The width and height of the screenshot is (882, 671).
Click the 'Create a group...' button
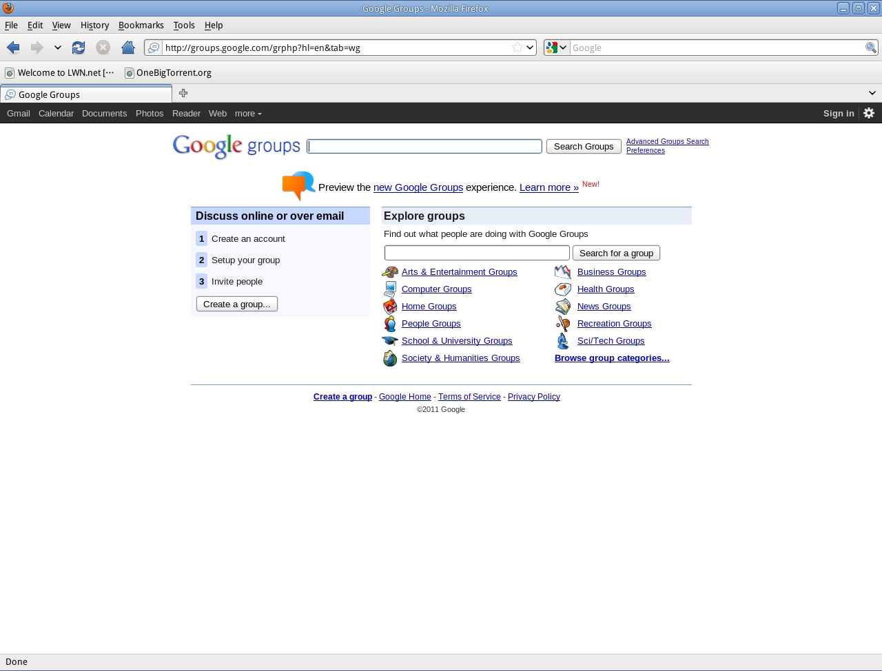(237, 304)
